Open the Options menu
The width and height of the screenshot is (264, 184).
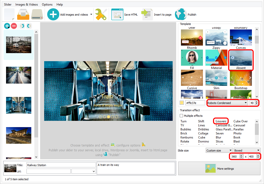coord(47,5)
